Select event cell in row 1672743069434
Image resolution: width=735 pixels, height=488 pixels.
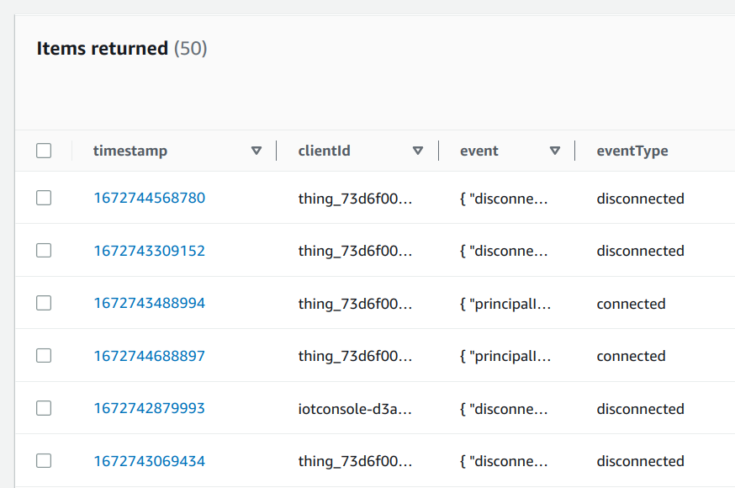point(504,462)
